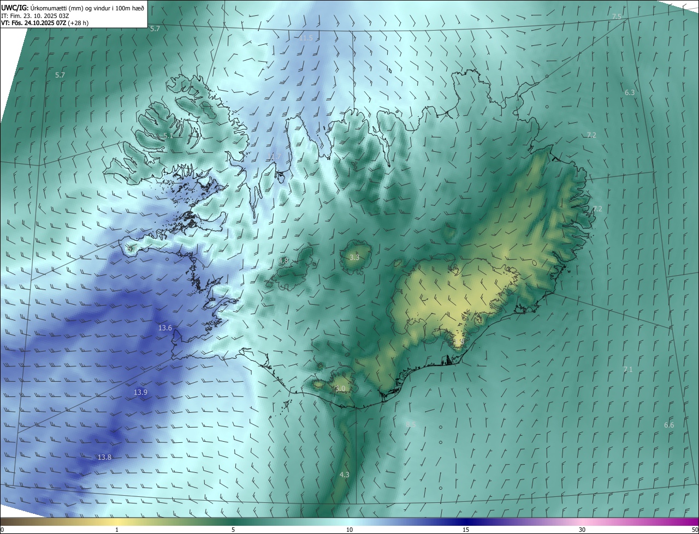
Task: Click the 6.3 value label
Action: coord(630,93)
